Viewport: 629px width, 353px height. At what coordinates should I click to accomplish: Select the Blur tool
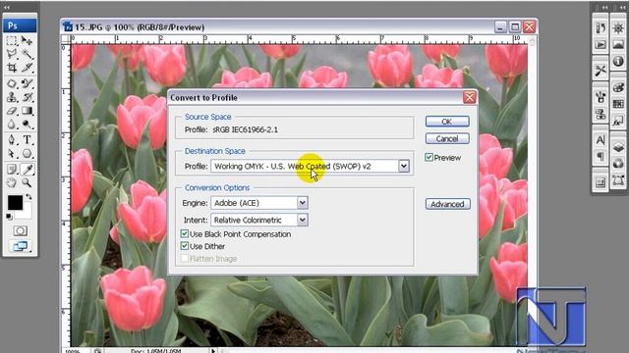pyautogui.click(x=12, y=125)
